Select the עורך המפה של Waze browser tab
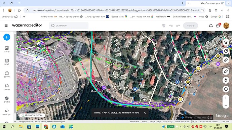Image resolution: width=232 pixels, height=130 pixels. coord(206,3)
